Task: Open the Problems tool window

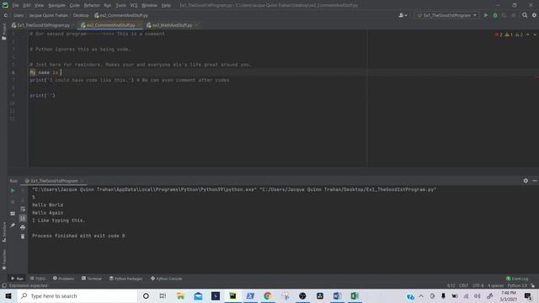Action: pyautogui.click(x=64, y=279)
